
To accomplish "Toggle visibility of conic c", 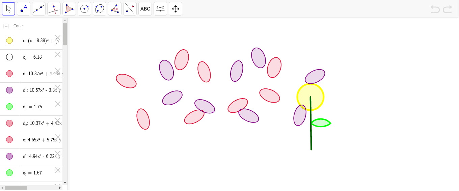I will pyautogui.click(x=9, y=40).
